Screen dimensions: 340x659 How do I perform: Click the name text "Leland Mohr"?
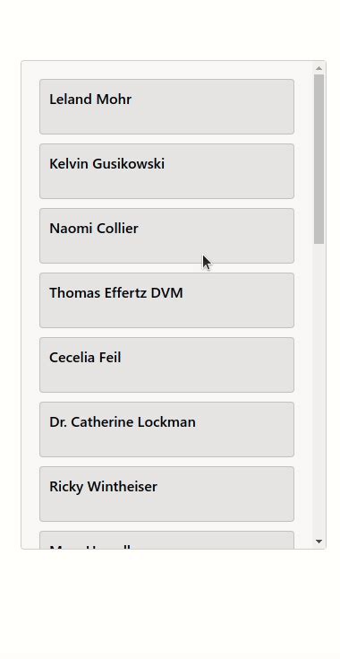click(90, 100)
